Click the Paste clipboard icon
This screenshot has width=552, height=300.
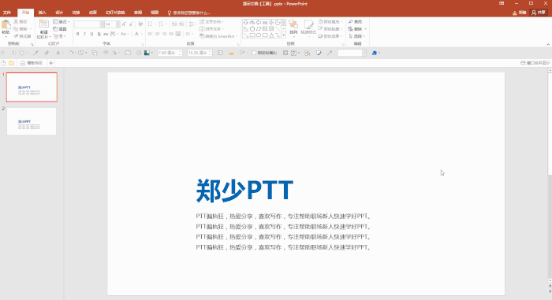6,25
